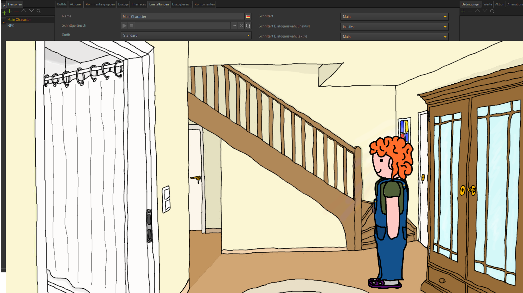
Task: Click German flag language icon by Name
Action: coord(248,17)
